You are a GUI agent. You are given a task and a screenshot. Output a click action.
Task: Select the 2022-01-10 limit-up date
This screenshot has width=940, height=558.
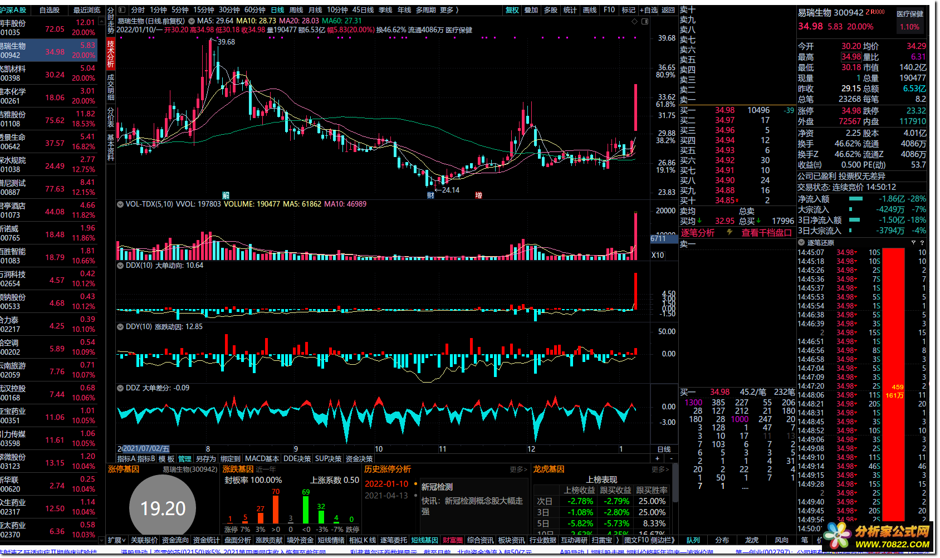click(x=386, y=484)
